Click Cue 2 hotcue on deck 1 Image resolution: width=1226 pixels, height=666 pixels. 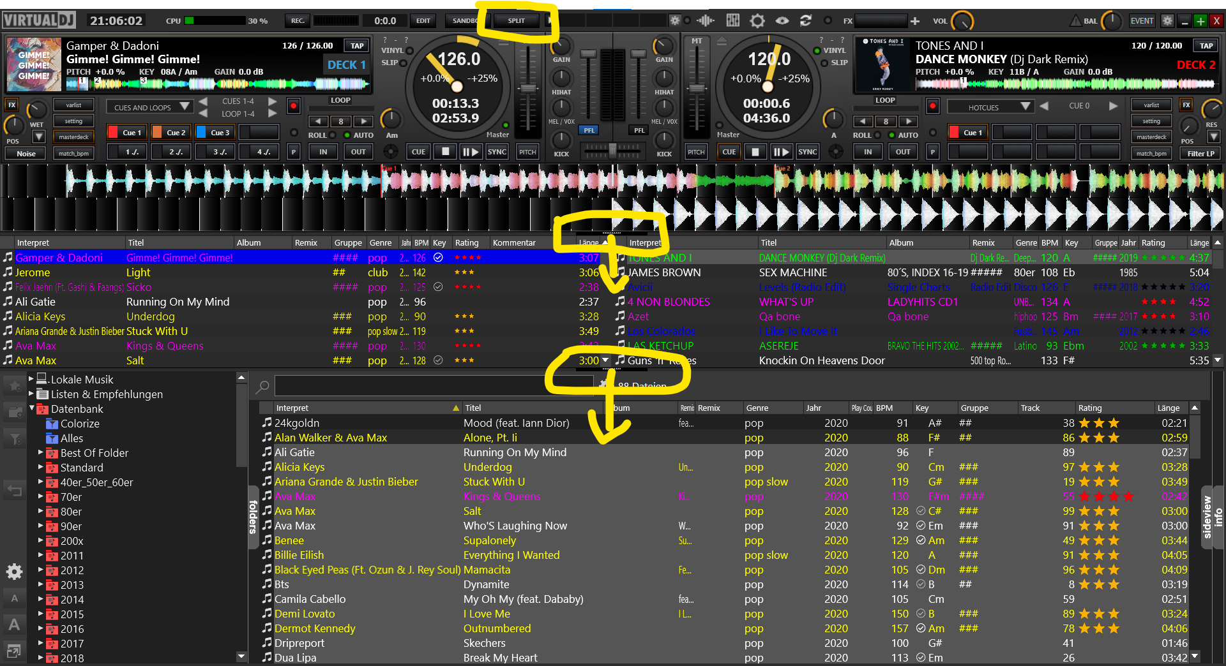coord(170,132)
